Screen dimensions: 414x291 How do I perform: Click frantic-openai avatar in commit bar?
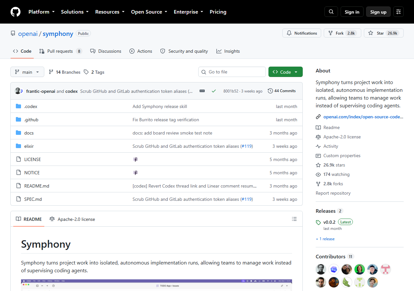click(x=18, y=91)
